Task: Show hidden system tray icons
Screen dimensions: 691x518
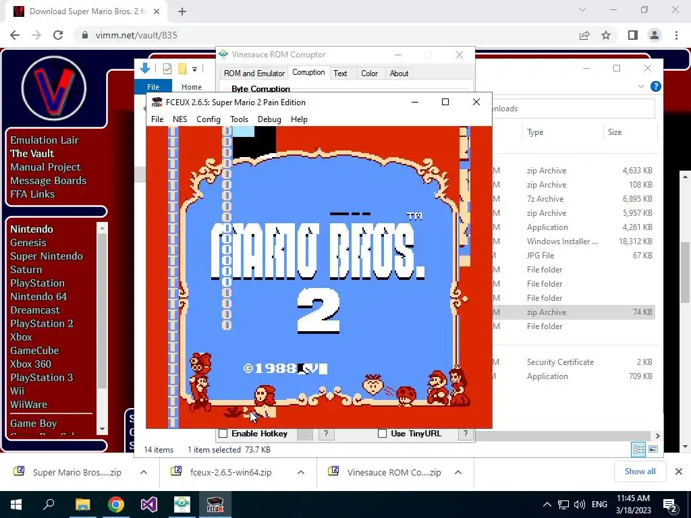Action: click(x=547, y=505)
